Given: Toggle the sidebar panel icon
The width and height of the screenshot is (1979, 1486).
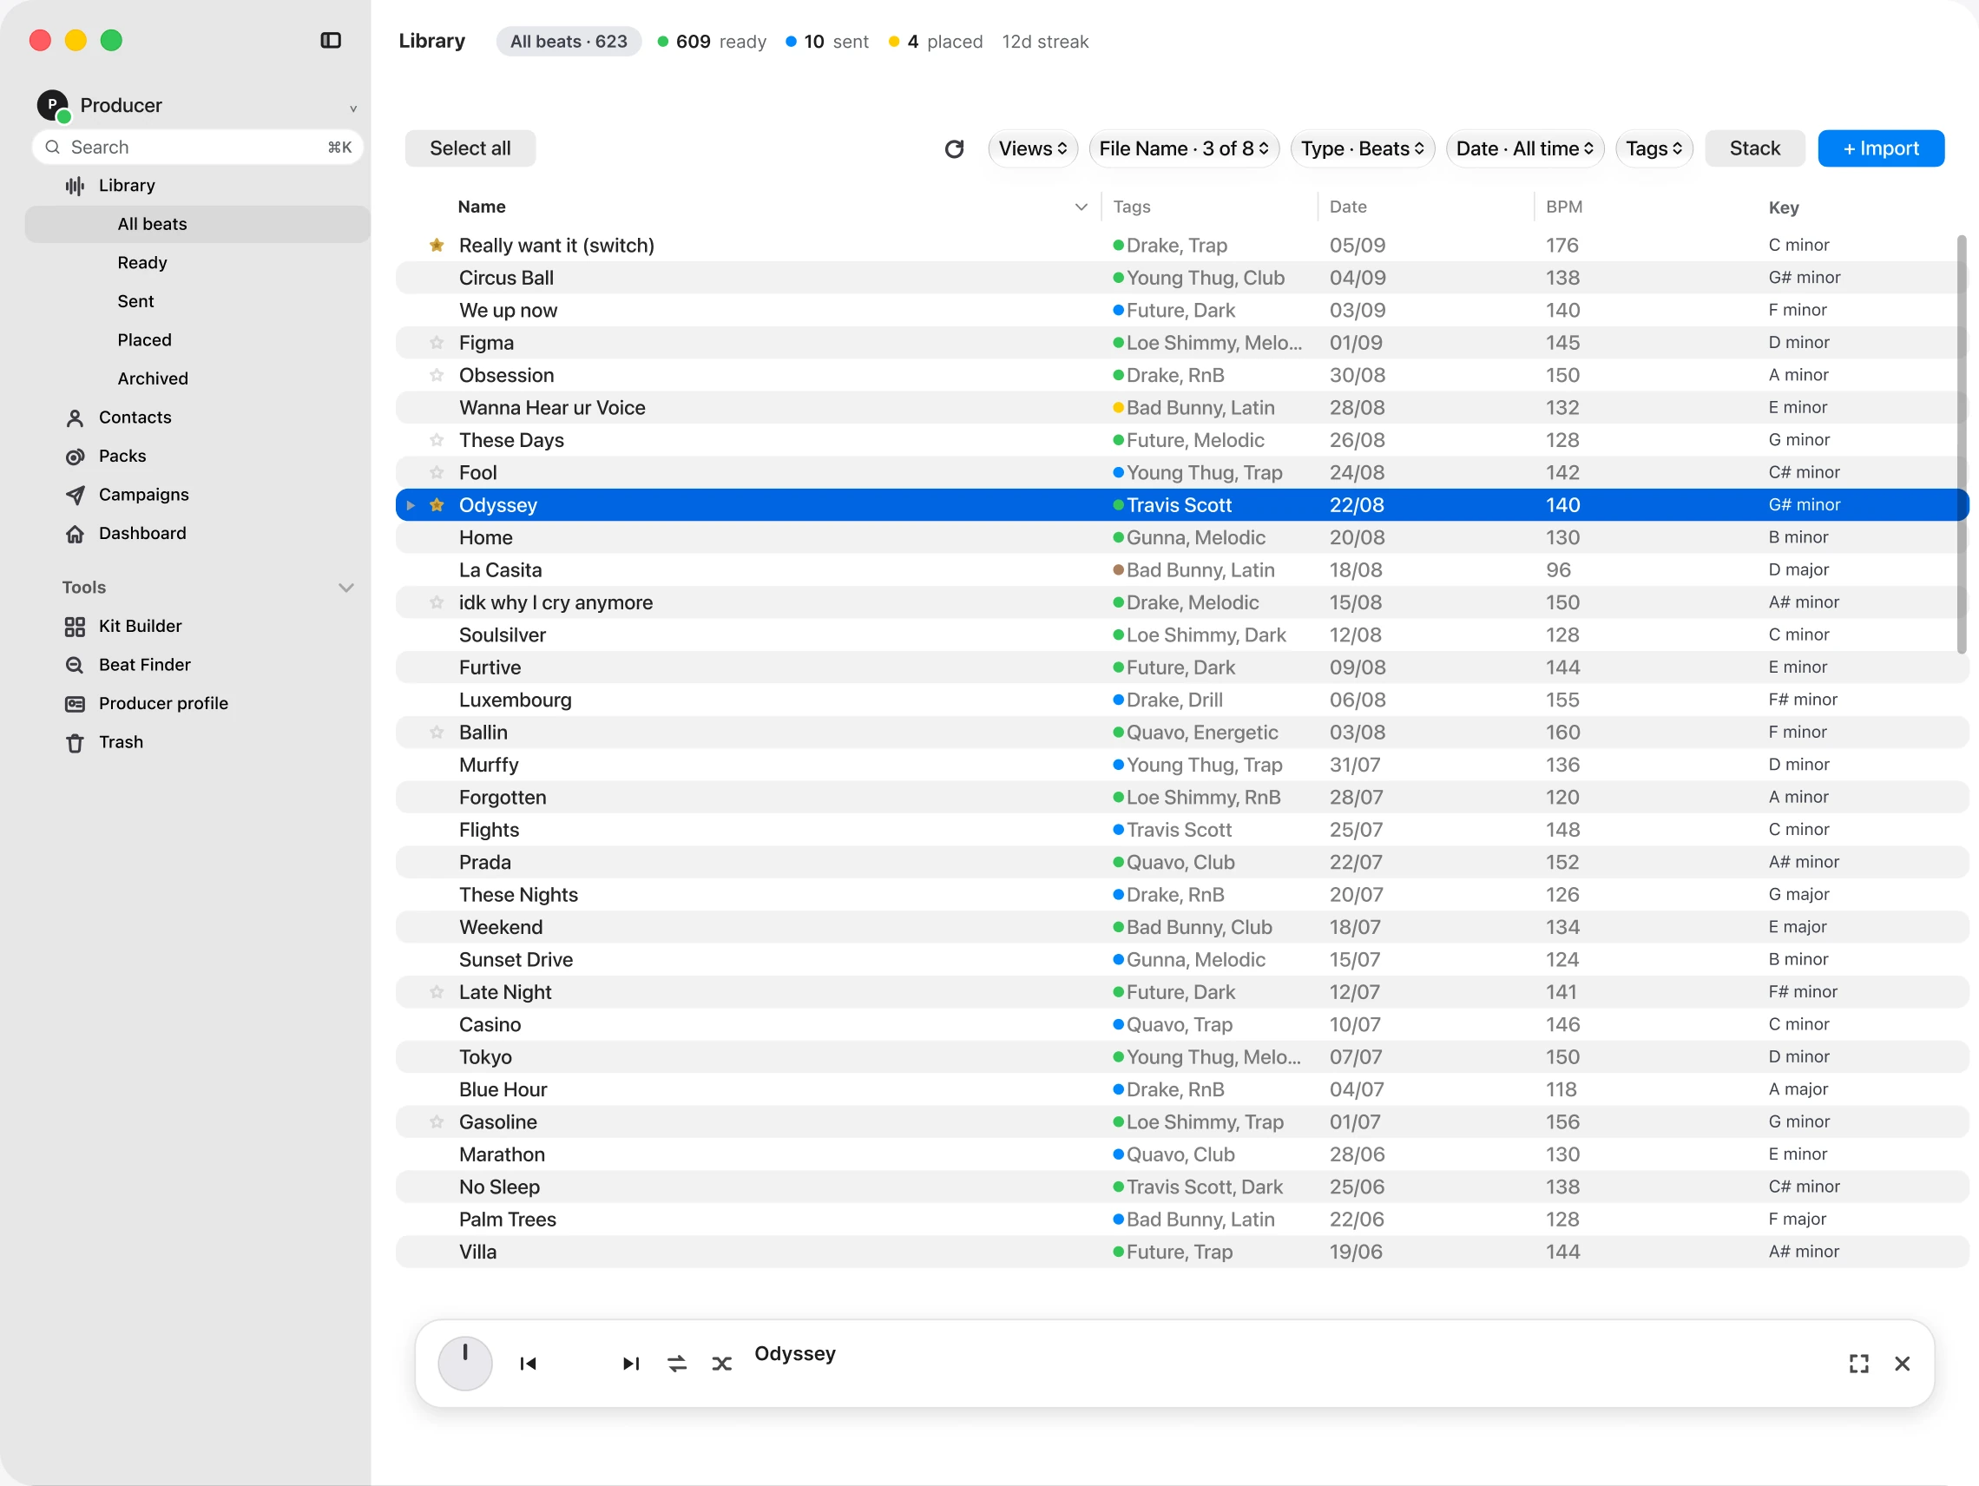Looking at the screenshot, I should (330, 40).
